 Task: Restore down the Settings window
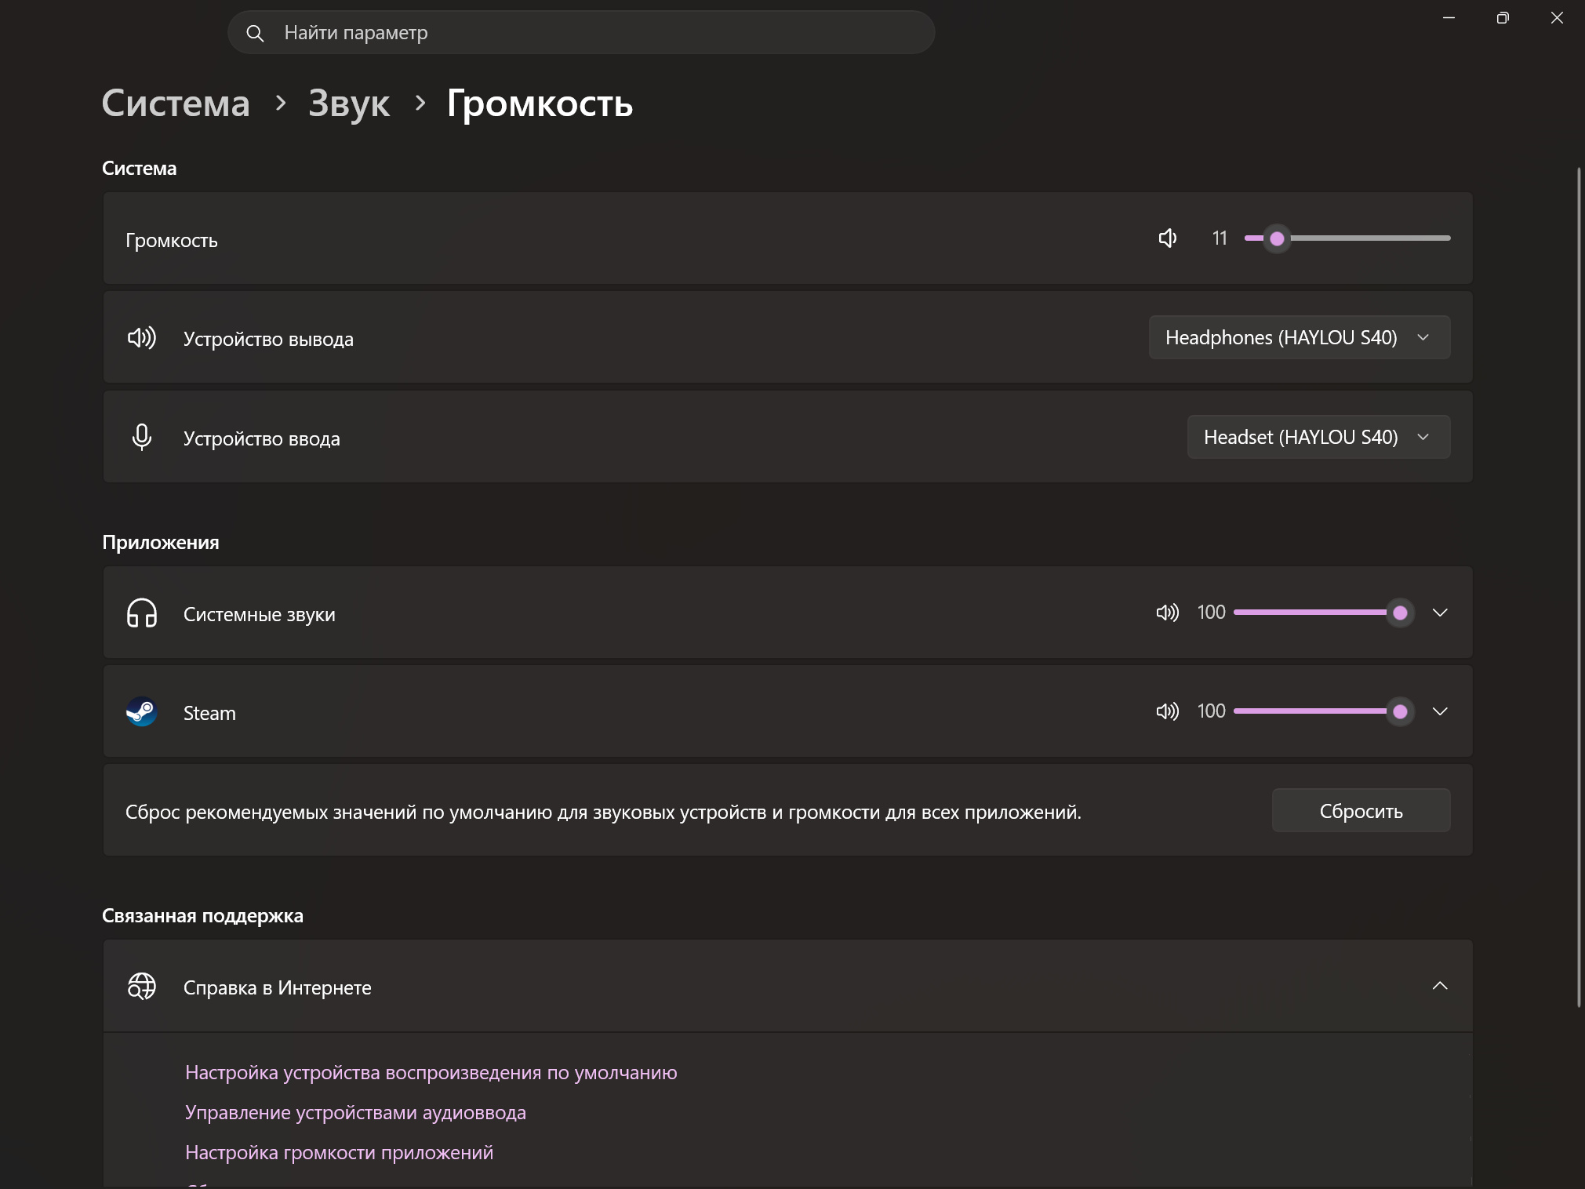[x=1503, y=18]
